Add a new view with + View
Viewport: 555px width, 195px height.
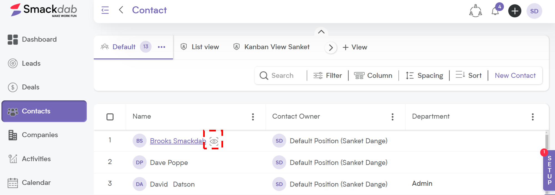click(x=355, y=47)
